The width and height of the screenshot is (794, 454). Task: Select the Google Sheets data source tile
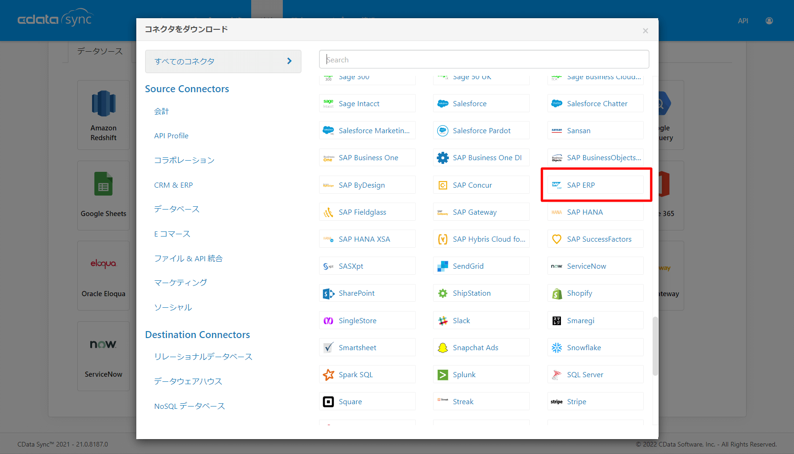(103, 195)
